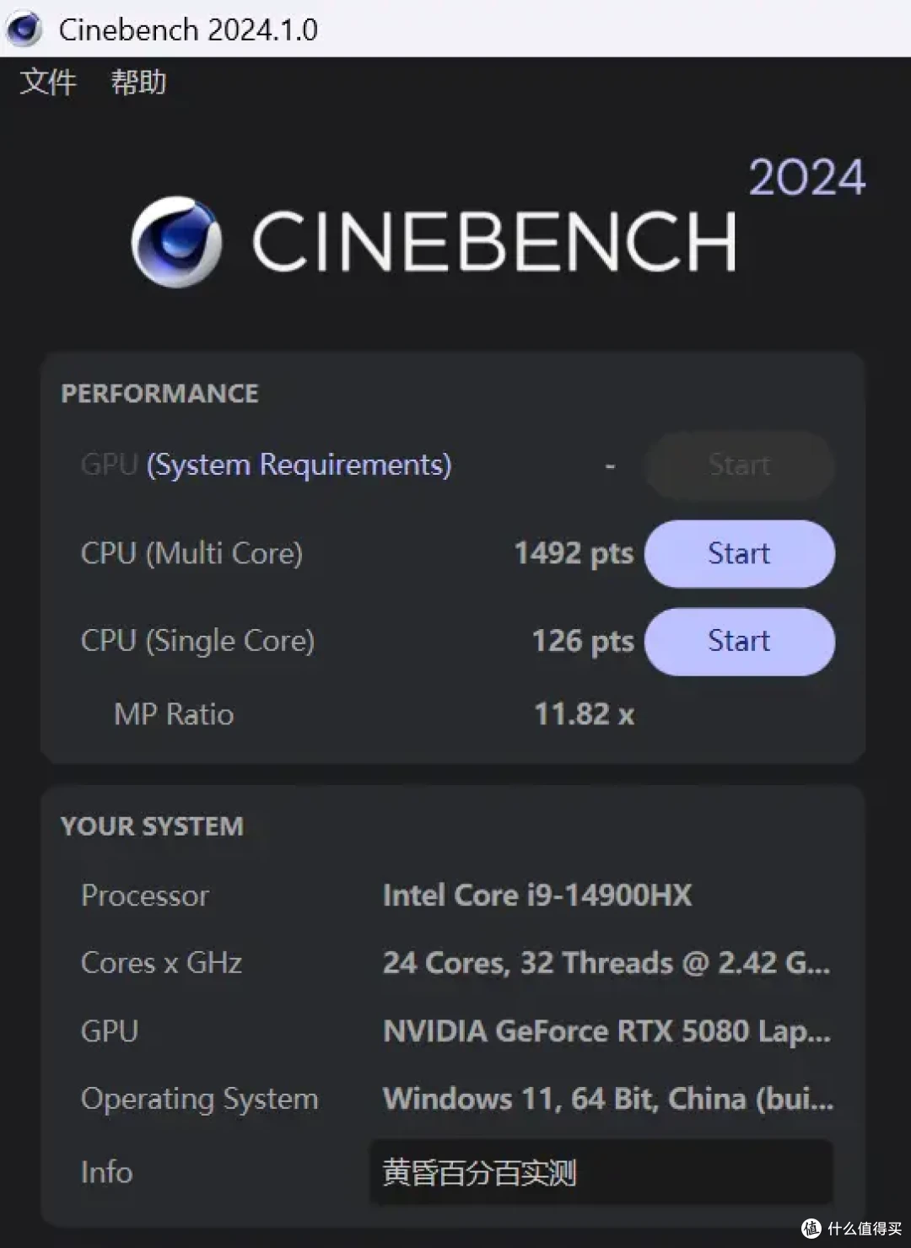This screenshot has height=1248, width=911.
Task: Click the Cinebench app icon in title bar
Action: point(23,28)
